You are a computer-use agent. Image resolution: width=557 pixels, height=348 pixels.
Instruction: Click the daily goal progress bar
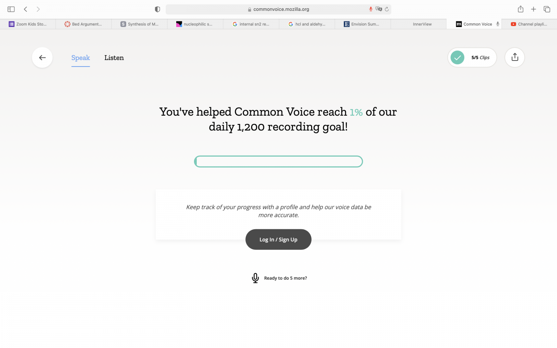pyautogui.click(x=278, y=162)
